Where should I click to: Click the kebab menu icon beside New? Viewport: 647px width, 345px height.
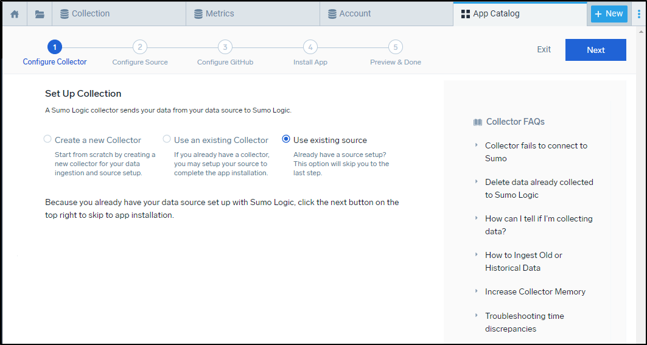pos(640,13)
